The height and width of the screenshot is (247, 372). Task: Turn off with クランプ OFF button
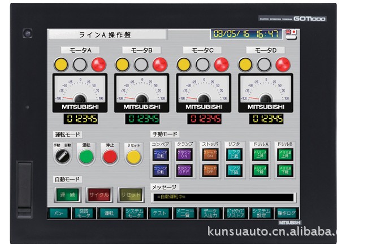point(184,170)
